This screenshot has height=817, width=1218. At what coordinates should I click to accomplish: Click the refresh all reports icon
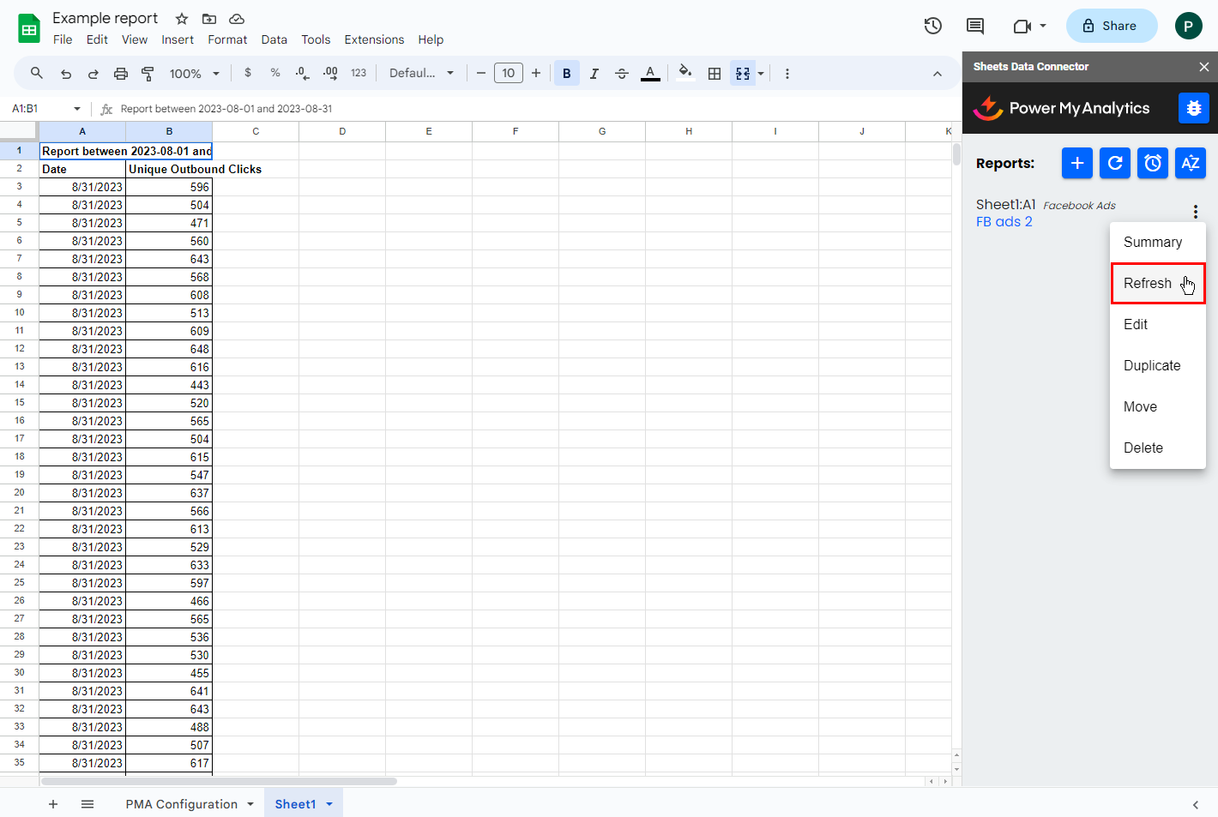tap(1114, 163)
